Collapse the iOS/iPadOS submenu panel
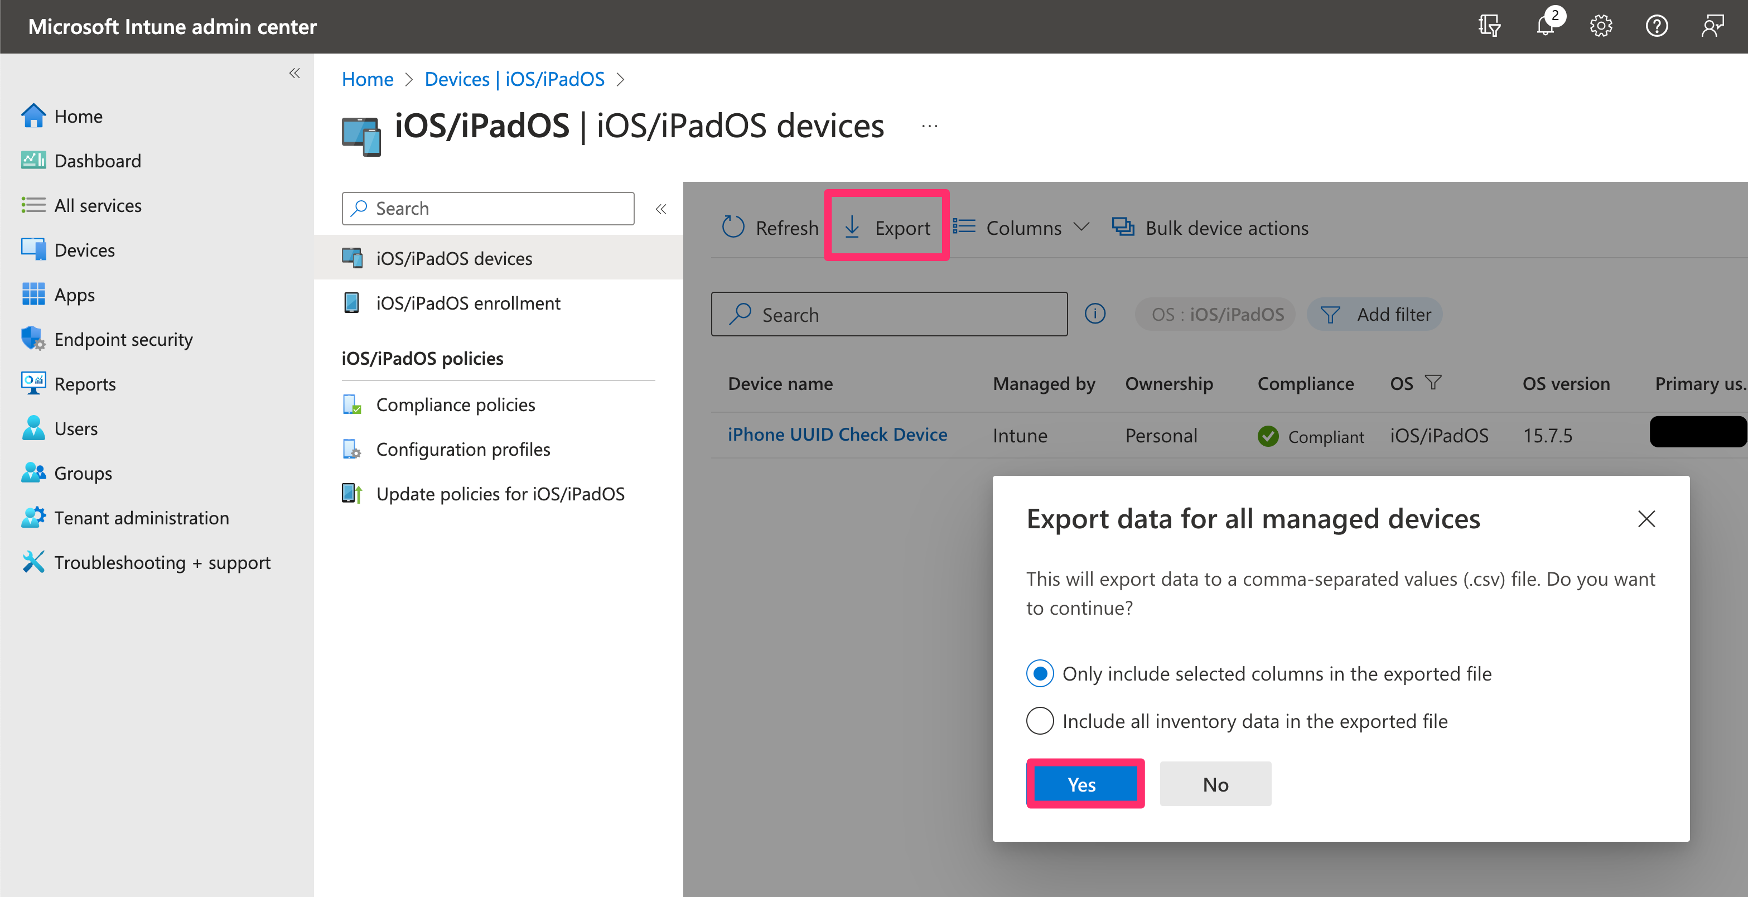Image resolution: width=1748 pixels, height=897 pixels. [x=661, y=209]
